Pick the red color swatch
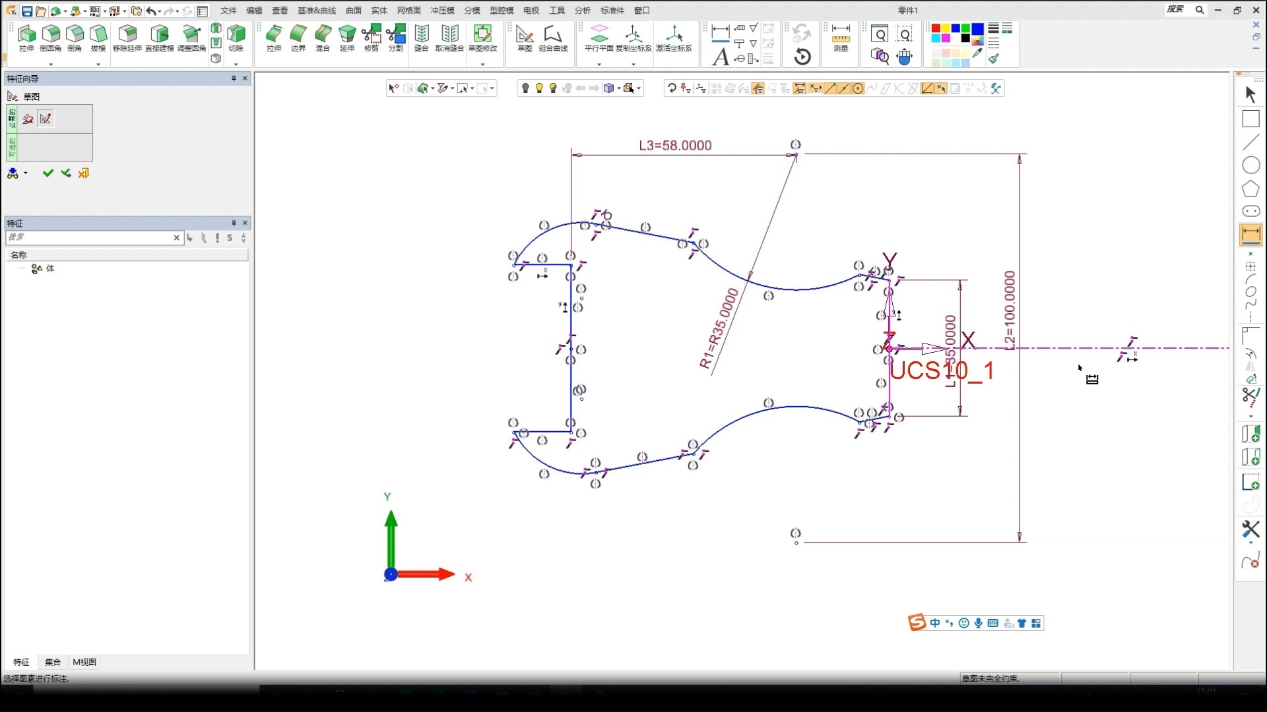 pos(936,28)
